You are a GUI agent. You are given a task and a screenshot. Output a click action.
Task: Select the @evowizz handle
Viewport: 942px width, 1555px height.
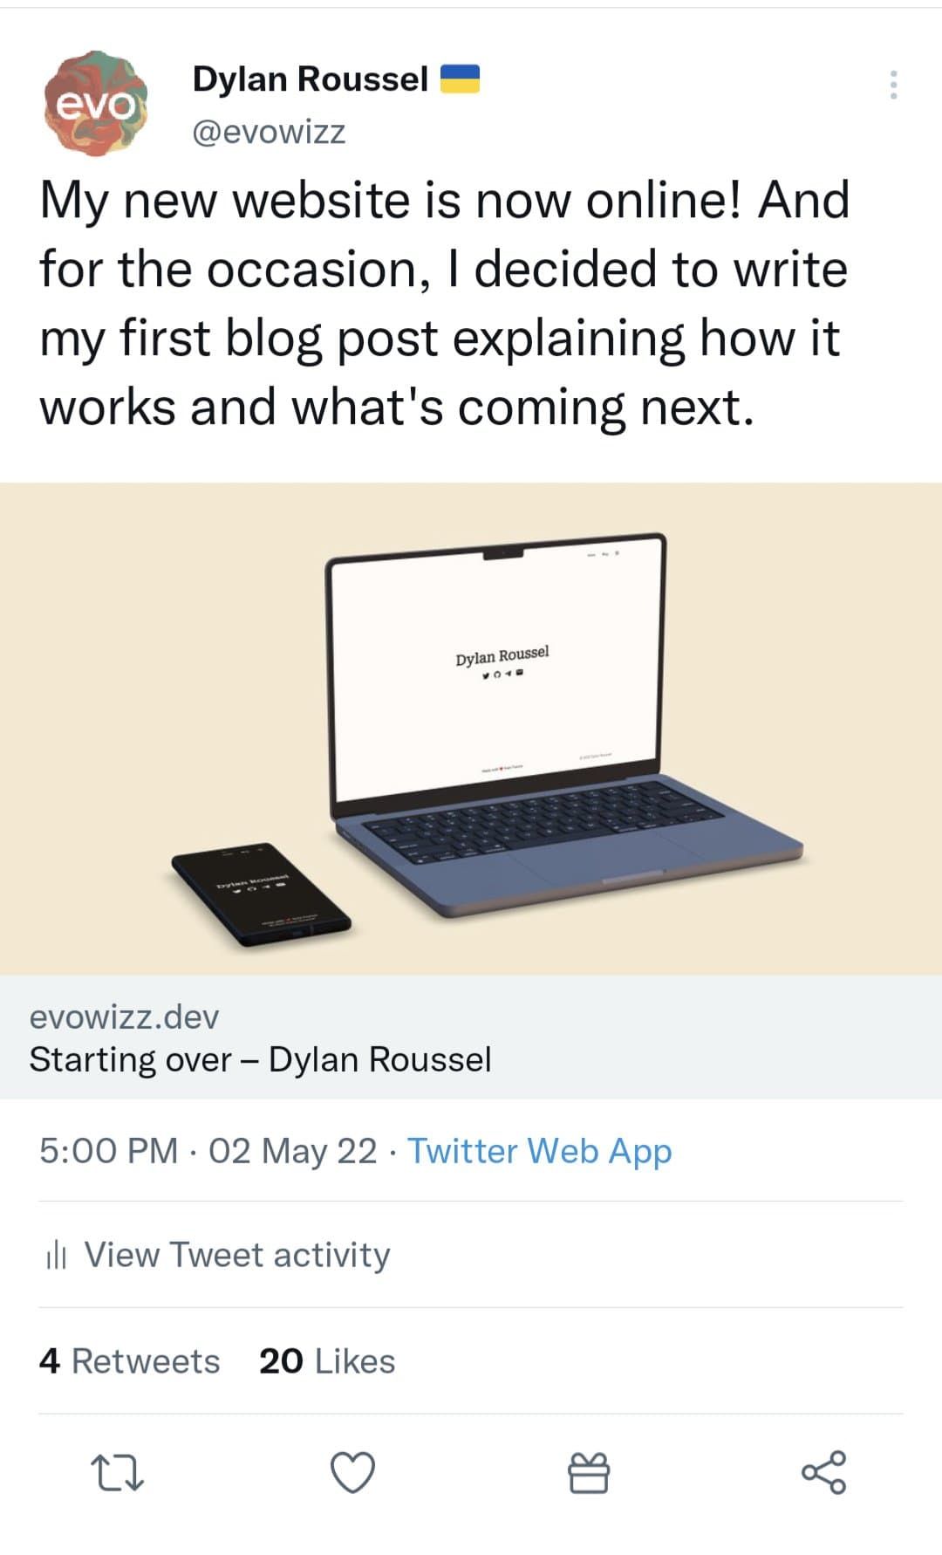(x=268, y=133)
